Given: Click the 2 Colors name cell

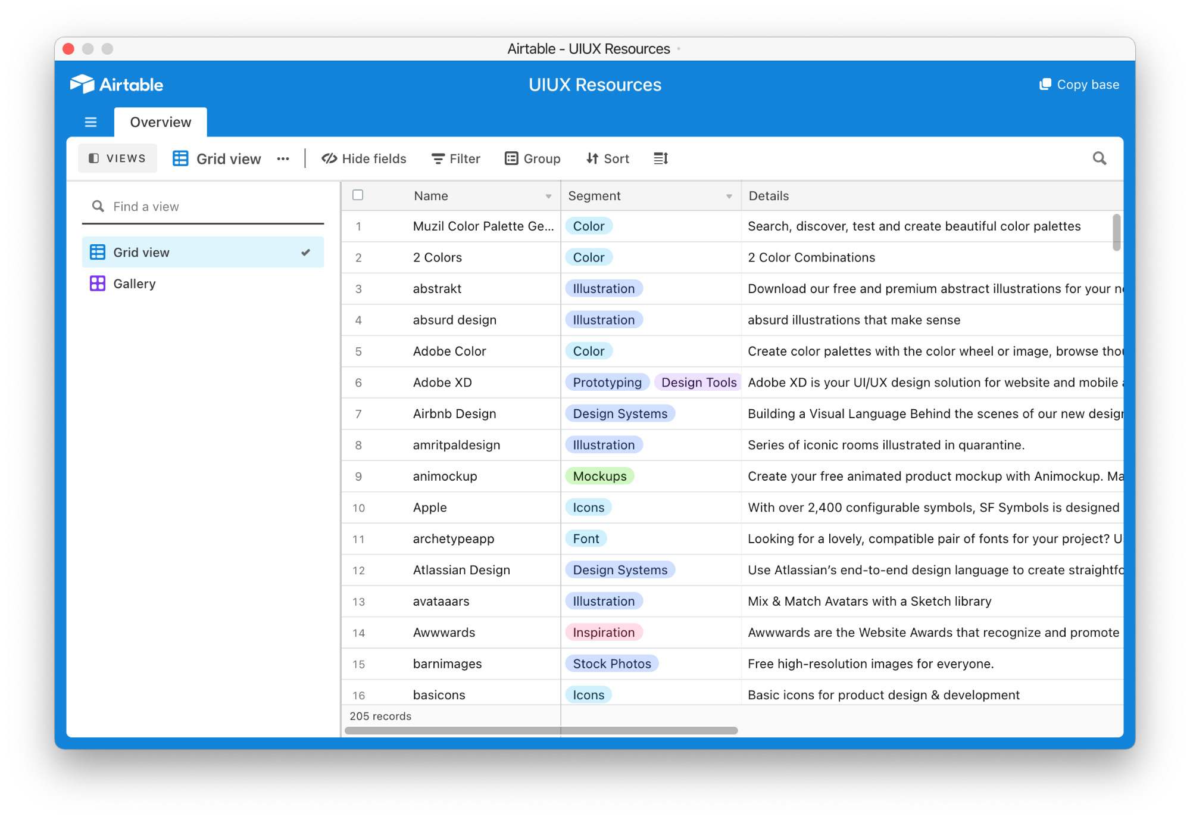Looking at the screenshot, I should pos(483,257).
